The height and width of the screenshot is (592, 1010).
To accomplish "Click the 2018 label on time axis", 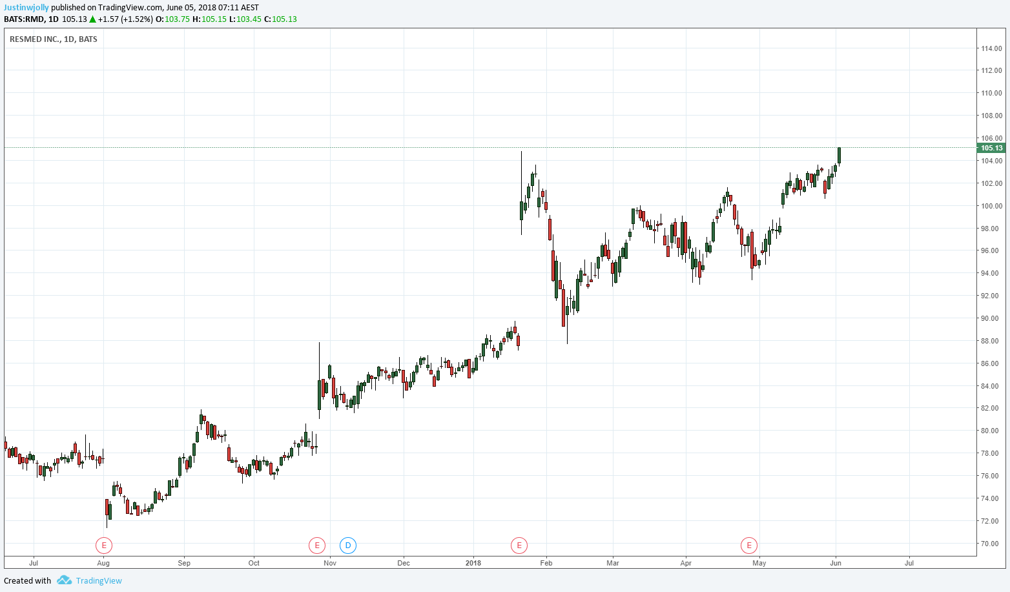I will coord(473,563).
